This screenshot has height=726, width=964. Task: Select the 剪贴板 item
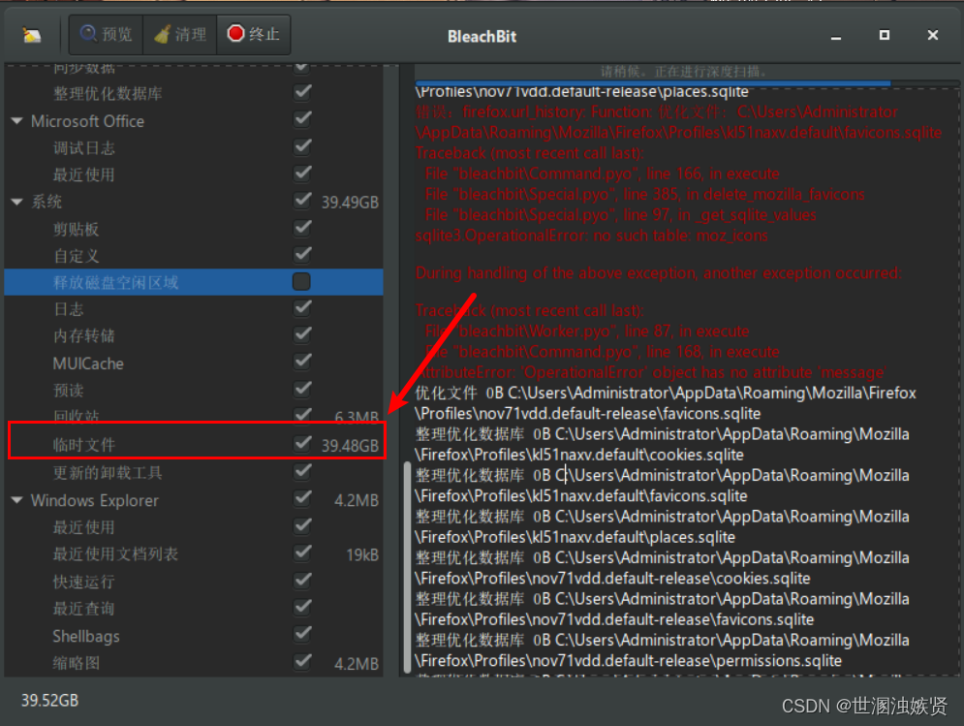pos(76,230)
